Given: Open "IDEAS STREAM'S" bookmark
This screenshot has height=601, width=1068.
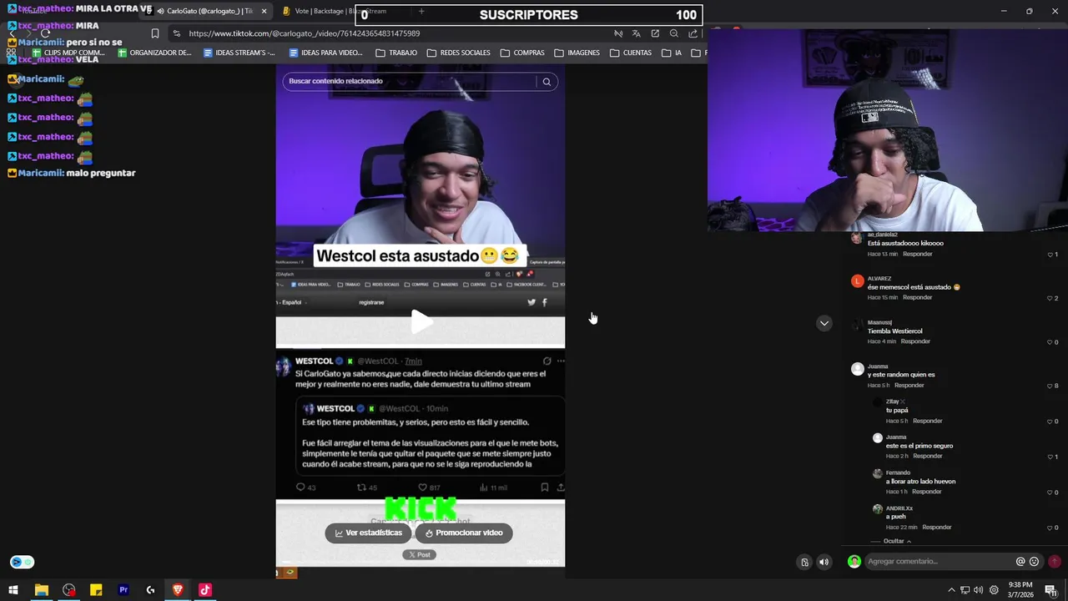Looking at the screenshot, I should (239, 53).
